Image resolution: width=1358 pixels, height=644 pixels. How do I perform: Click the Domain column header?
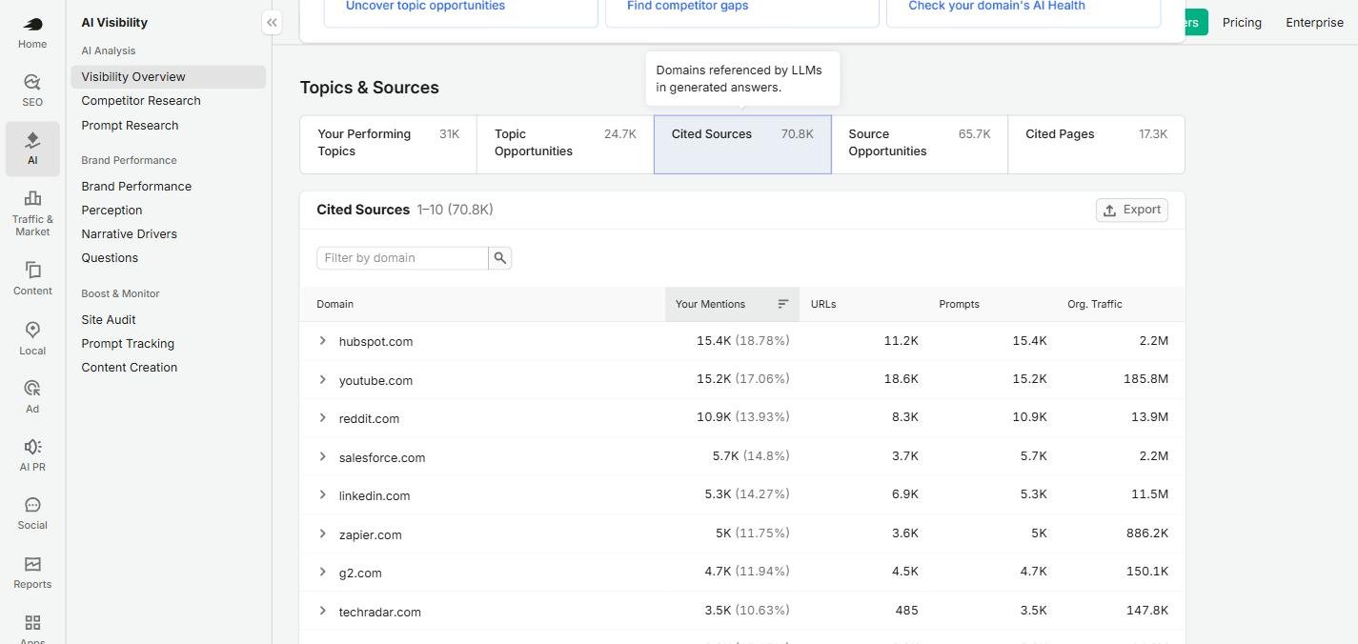334,304
